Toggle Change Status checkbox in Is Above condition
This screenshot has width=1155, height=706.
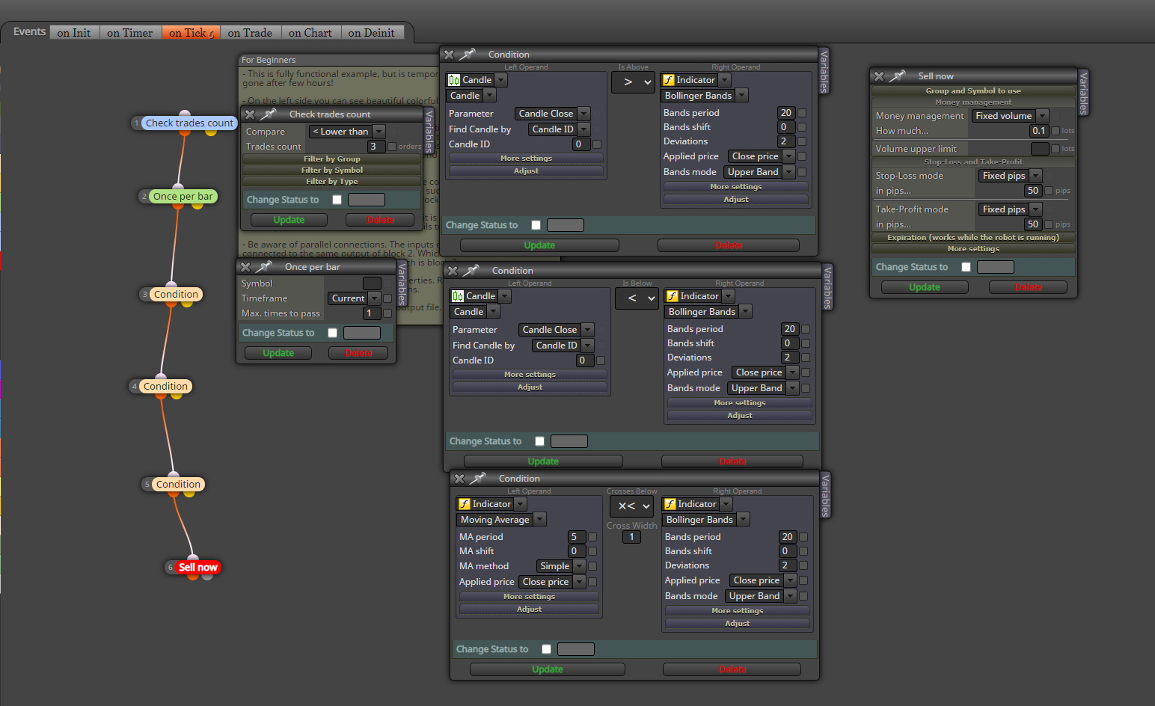coord(536,225)
